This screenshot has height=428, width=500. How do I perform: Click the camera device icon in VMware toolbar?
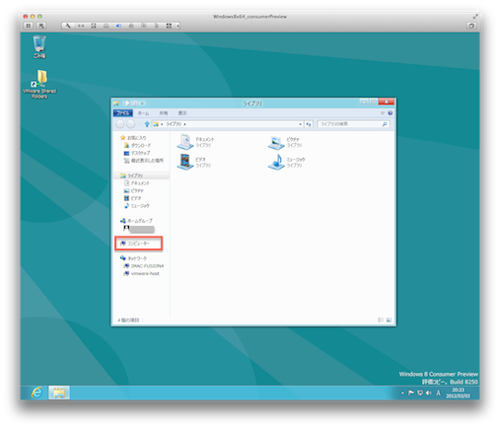coord(144,26)
